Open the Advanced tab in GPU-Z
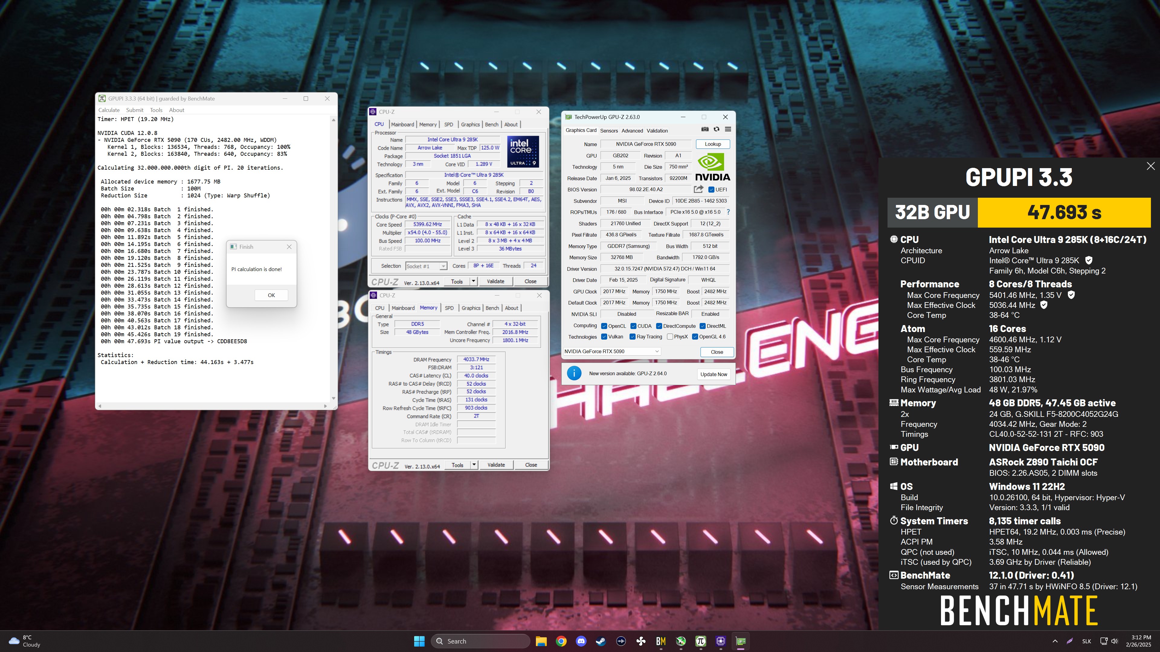 (632, 130)
